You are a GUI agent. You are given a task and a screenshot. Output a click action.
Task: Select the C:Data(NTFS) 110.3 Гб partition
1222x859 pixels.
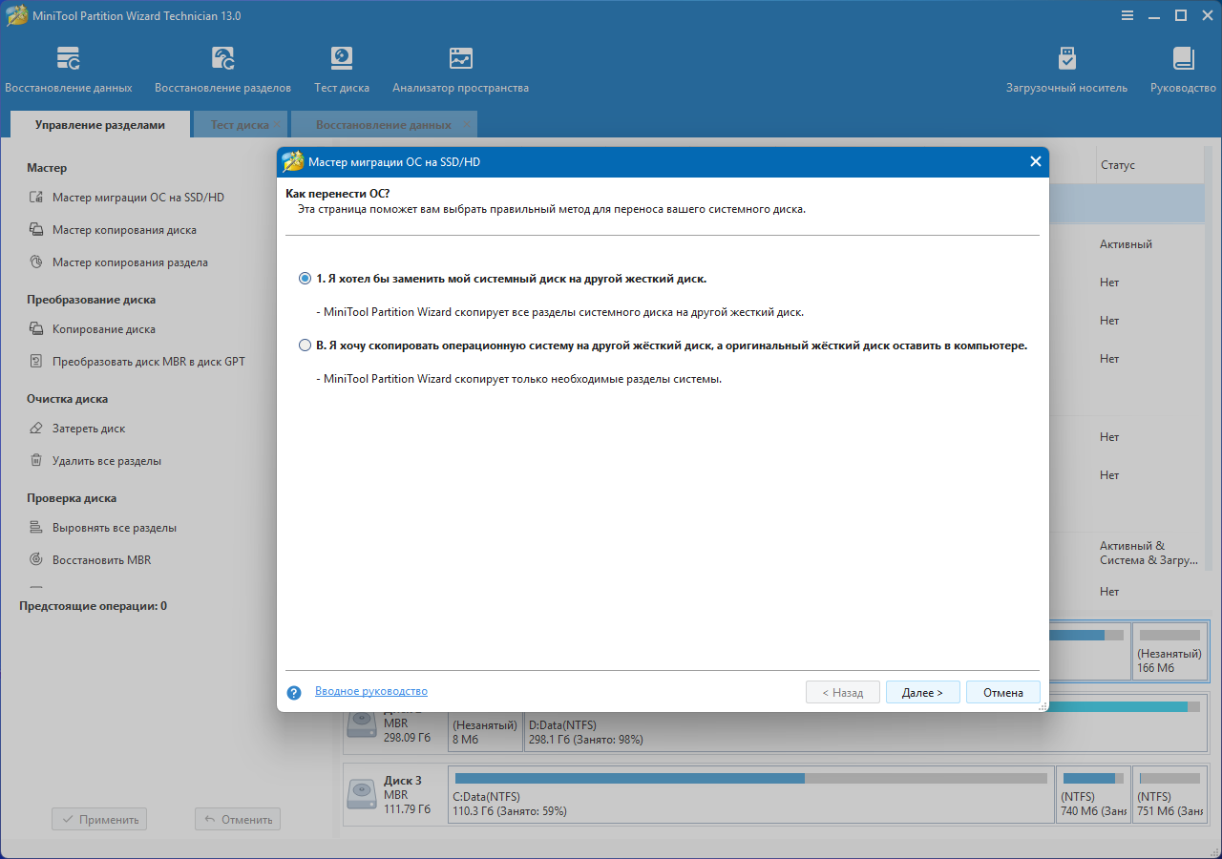(x=750, y=795)
